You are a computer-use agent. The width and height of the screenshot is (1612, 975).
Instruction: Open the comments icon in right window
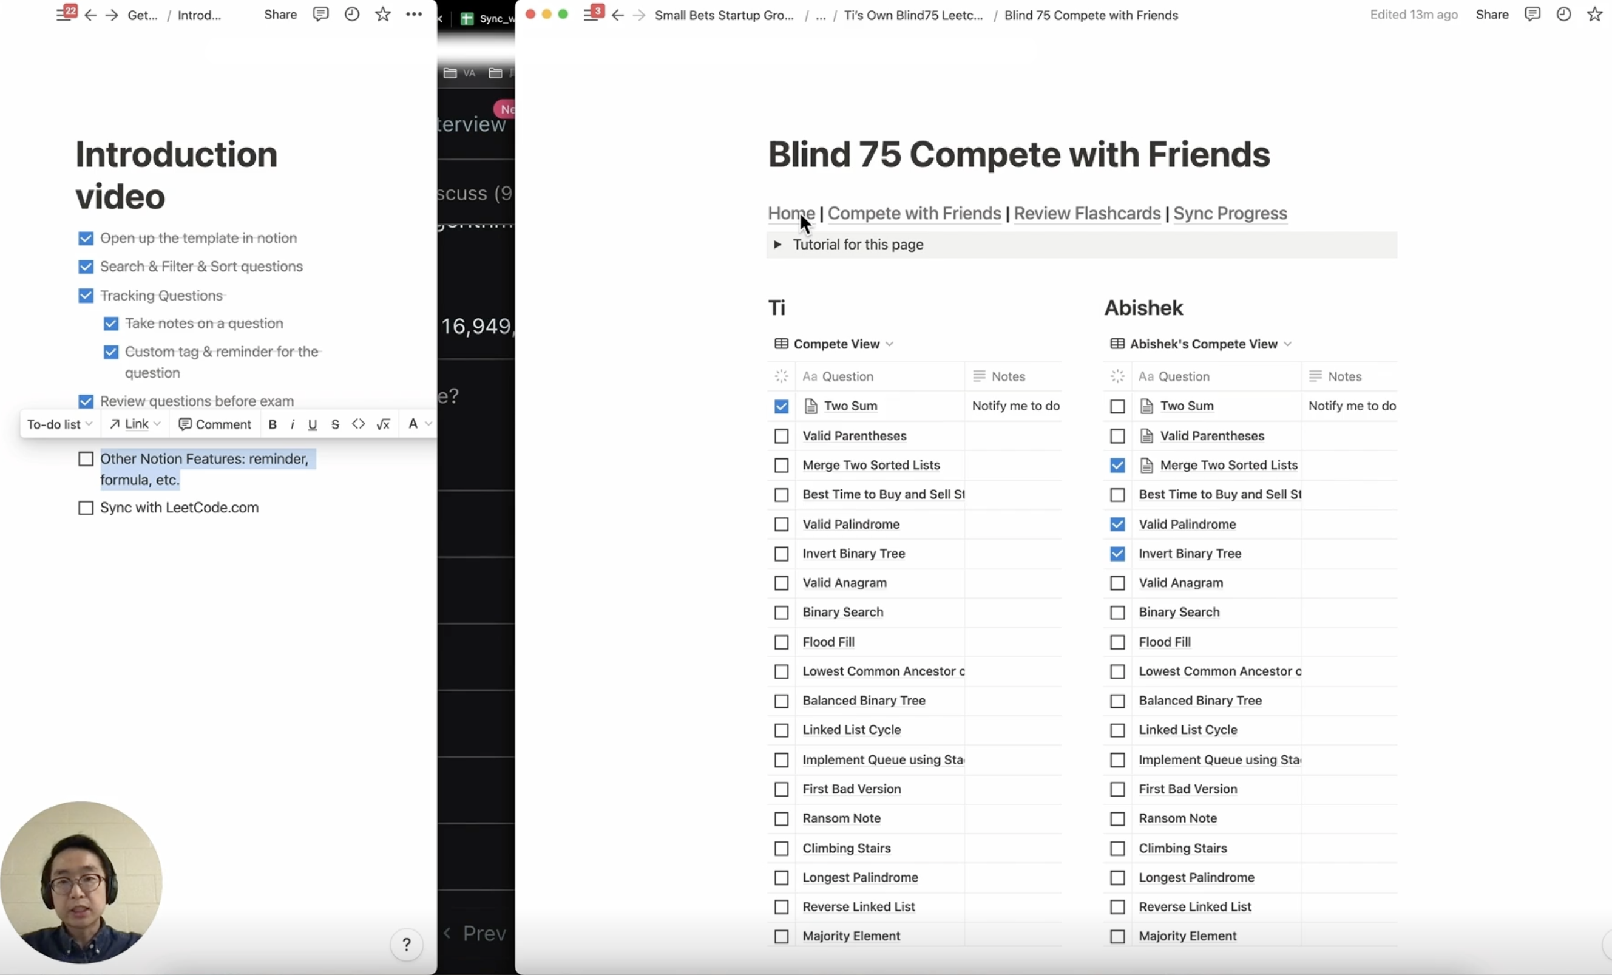click(x=1532, y=15)
